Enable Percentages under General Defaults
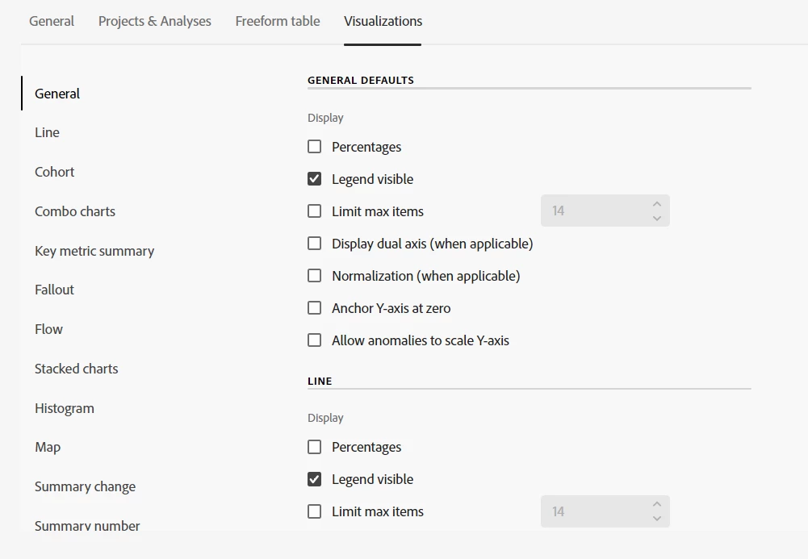Viewport: 808px width, 559px height. click(315, 147)
